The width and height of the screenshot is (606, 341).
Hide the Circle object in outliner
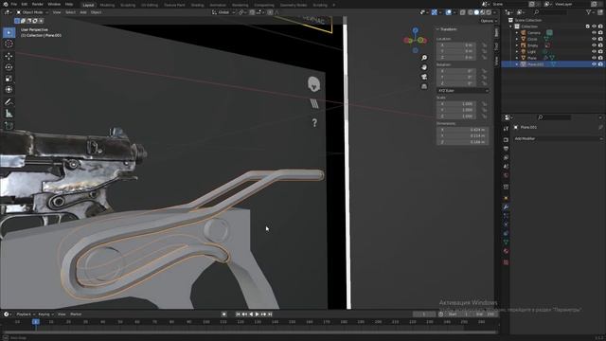594,39
